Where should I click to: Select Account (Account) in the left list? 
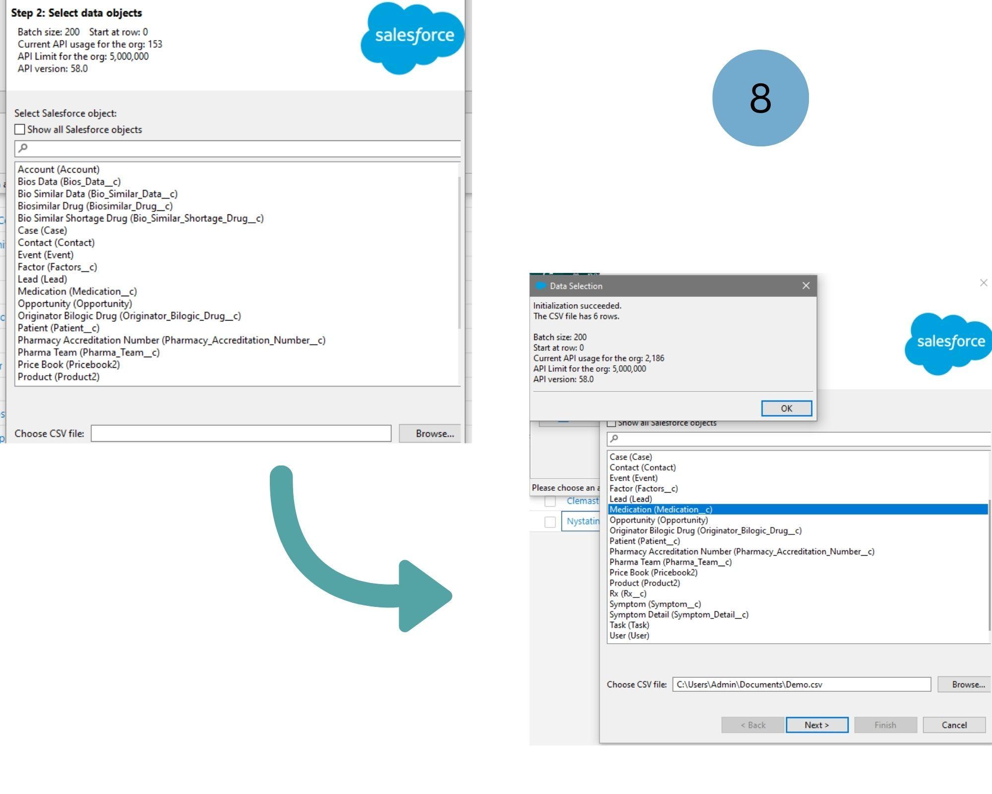point(59,169)
